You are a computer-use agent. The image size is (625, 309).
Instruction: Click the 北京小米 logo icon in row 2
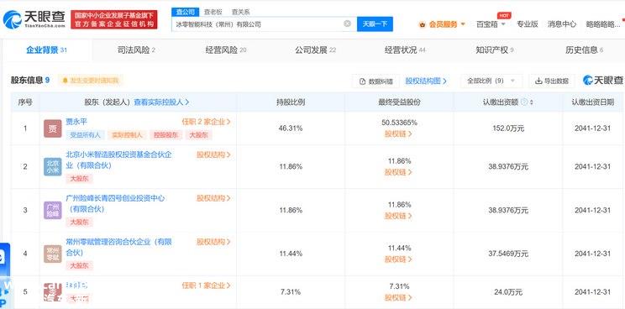pos(53,167)
